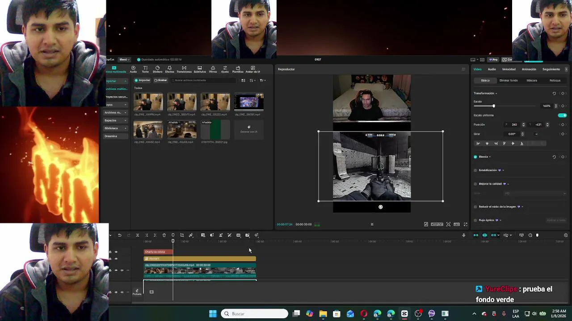
Task: Click the Portada cover edit icon
Action: (137, 292)
